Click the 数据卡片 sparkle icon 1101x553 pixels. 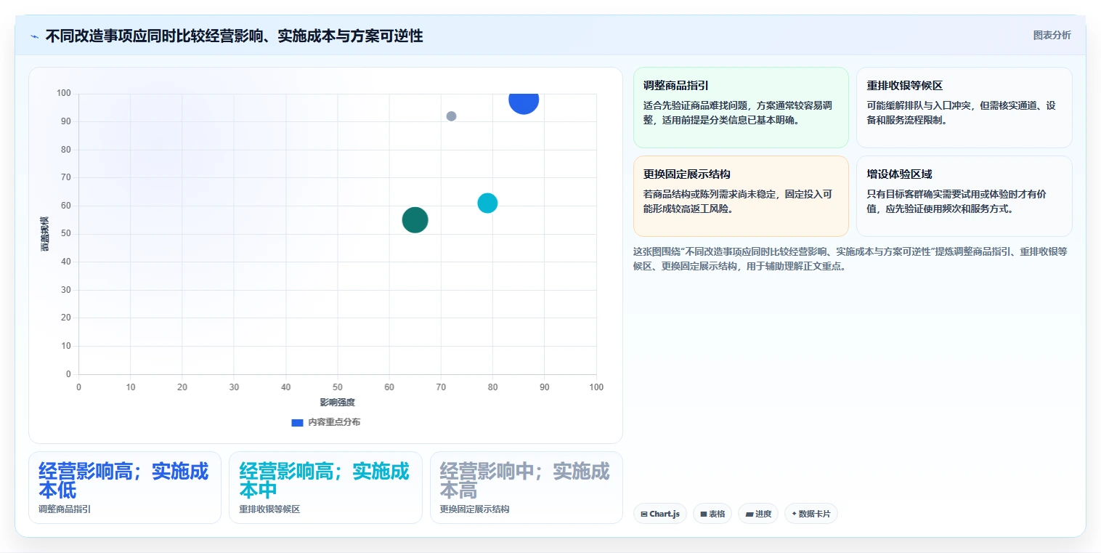tap(794, 514)
